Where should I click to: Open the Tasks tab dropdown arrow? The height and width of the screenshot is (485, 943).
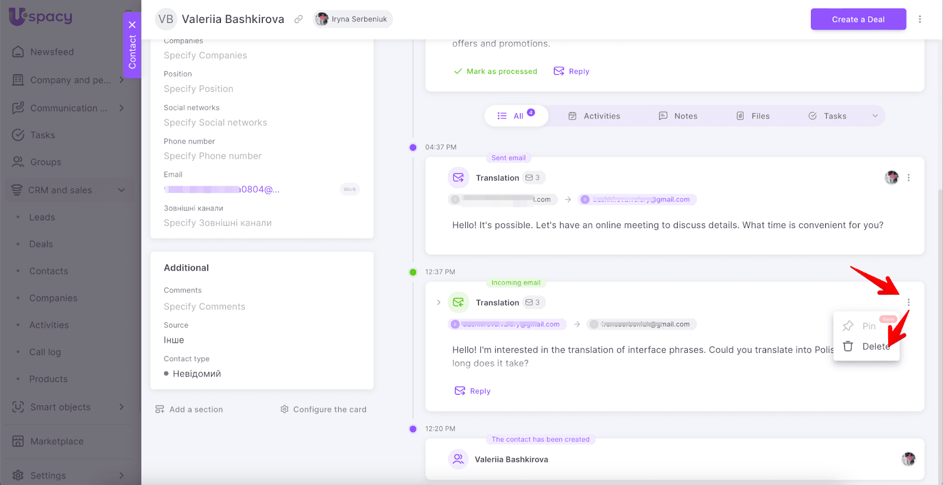click(x=875, y=116)
